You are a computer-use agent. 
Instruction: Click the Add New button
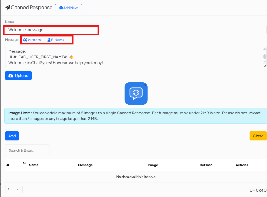(x=68, y=8)
